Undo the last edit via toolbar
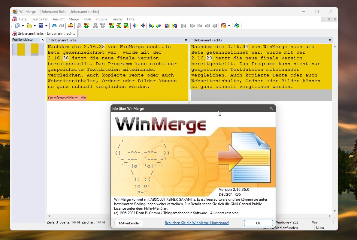The height and width of the screenshot is (240, 357). point(54,26)
